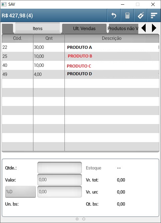Open the Ult. Vendas tab
The width and height of the screenshot is (161, 223).
click(x=84, y=28)
